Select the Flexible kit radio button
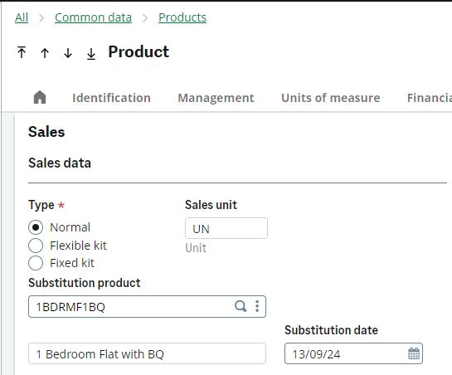The image size is (452, 375). pos(36,246)
